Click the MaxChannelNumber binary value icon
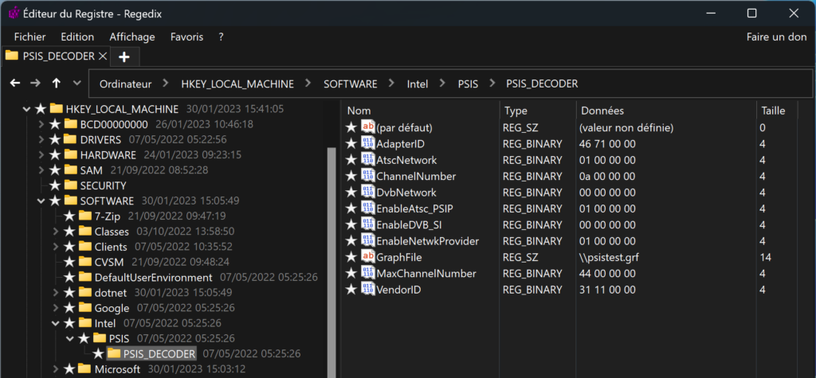Screen dimensions: 816x378 click(367, 273)
